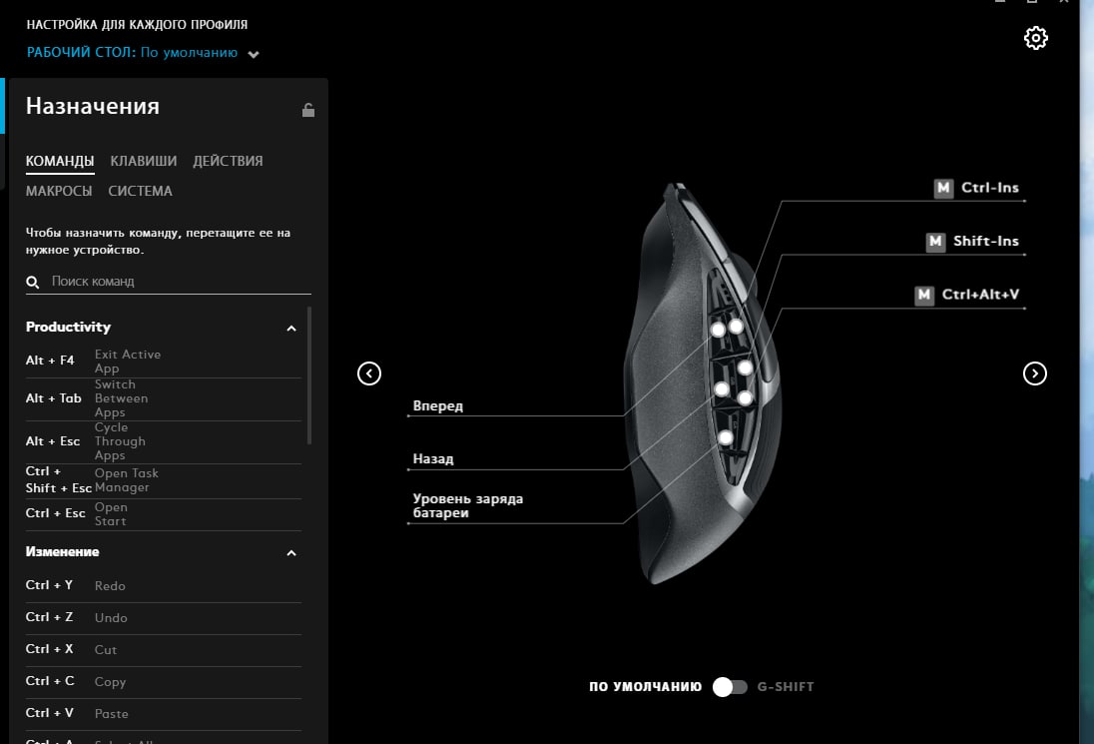Screen dimensions: 1094x744
Task: Click the command list scrollbar
Action: pos(309,375)
